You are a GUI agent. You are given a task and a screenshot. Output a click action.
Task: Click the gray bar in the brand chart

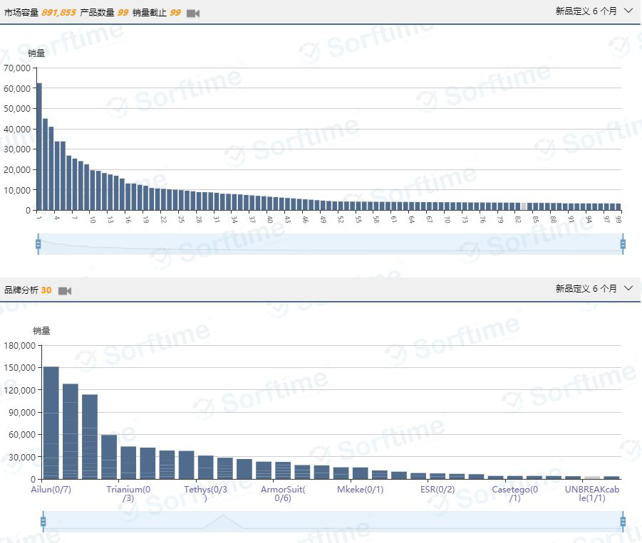pos(592,478)
